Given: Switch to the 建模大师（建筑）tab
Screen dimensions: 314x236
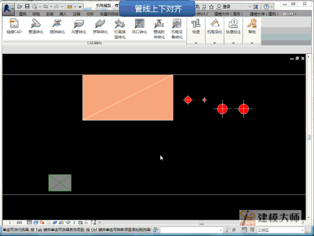Looking at the screenshot, I should 264,14.
